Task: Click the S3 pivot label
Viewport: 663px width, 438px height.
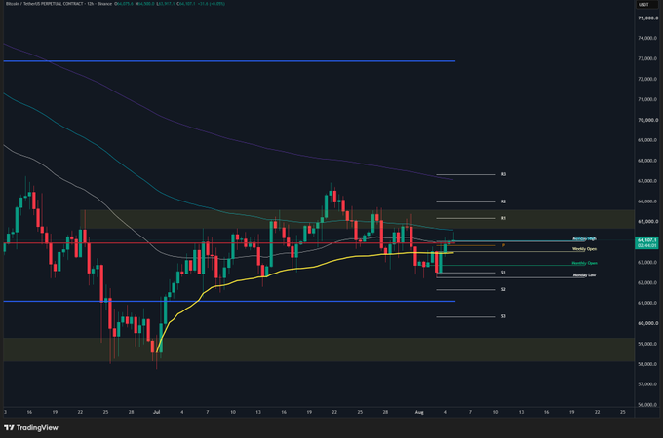Action: click(x=503, y=316)
